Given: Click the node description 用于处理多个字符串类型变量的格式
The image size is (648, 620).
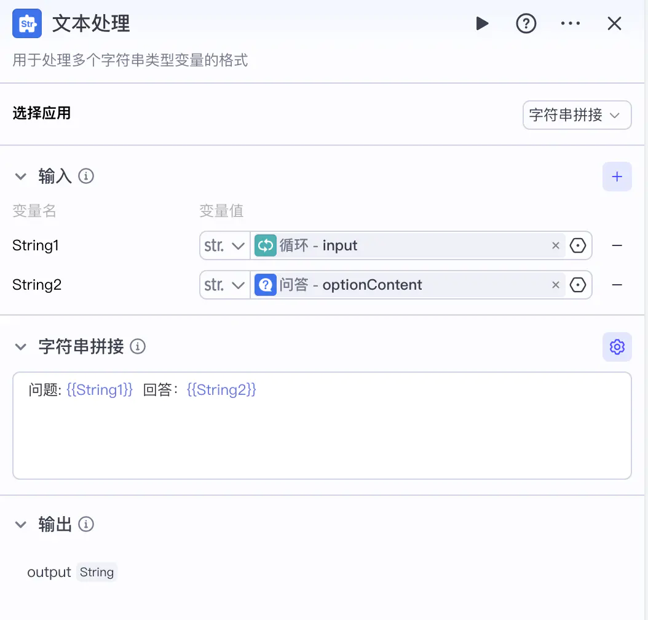Looking at the screenshot, I should (x=130, y=60).
